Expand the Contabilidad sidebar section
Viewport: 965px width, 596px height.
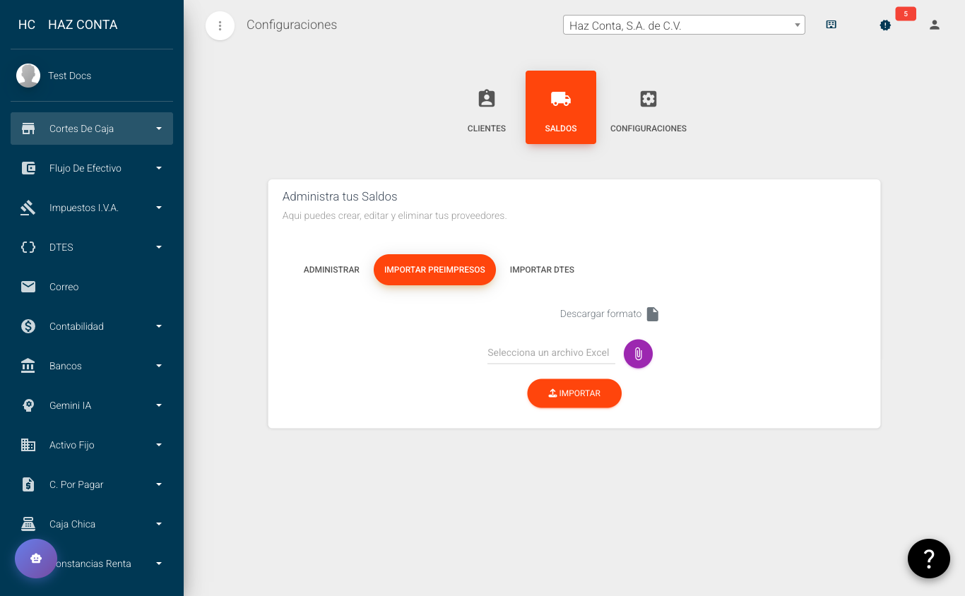(92, 326)
